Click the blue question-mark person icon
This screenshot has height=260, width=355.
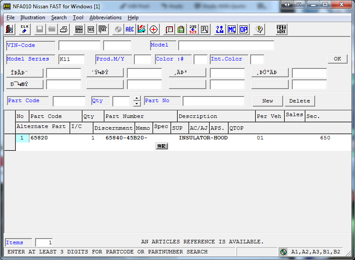(x=220, y=29)
